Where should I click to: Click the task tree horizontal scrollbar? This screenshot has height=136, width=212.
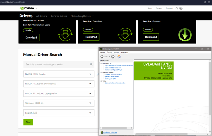pyautogui.click(x=116, y=128)
